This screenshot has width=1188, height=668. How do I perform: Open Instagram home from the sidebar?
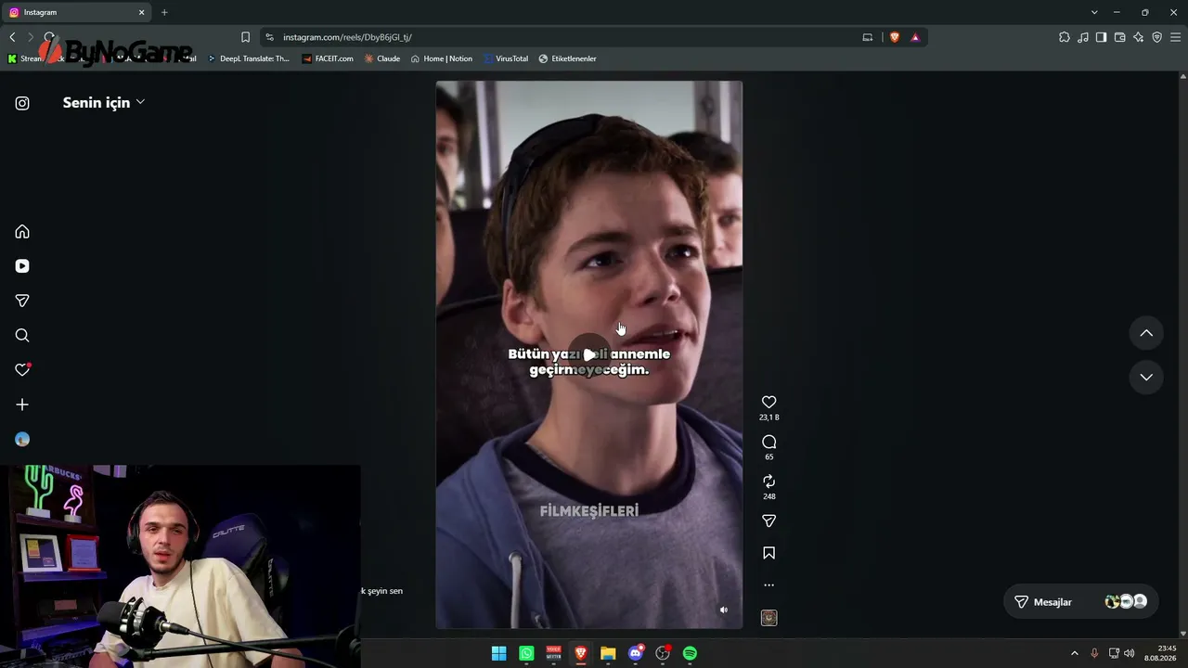[22, 232]
